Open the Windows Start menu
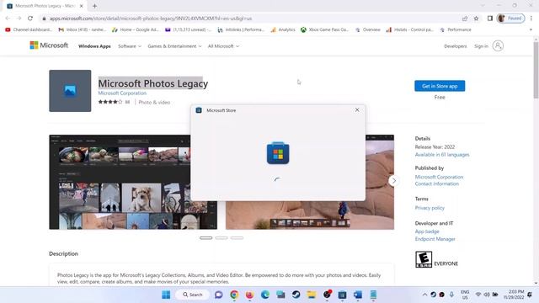539x303 pixels. 166,295
